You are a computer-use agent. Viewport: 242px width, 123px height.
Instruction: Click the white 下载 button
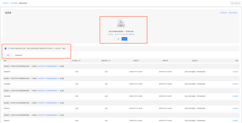[x=118, y=39]
